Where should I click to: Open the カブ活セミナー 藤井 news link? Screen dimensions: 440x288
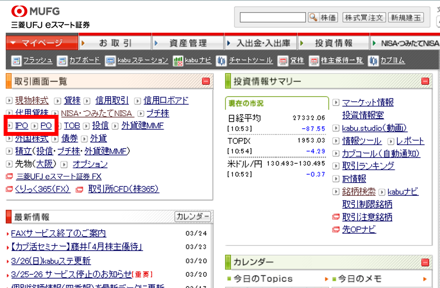click(x=77, y=247)
